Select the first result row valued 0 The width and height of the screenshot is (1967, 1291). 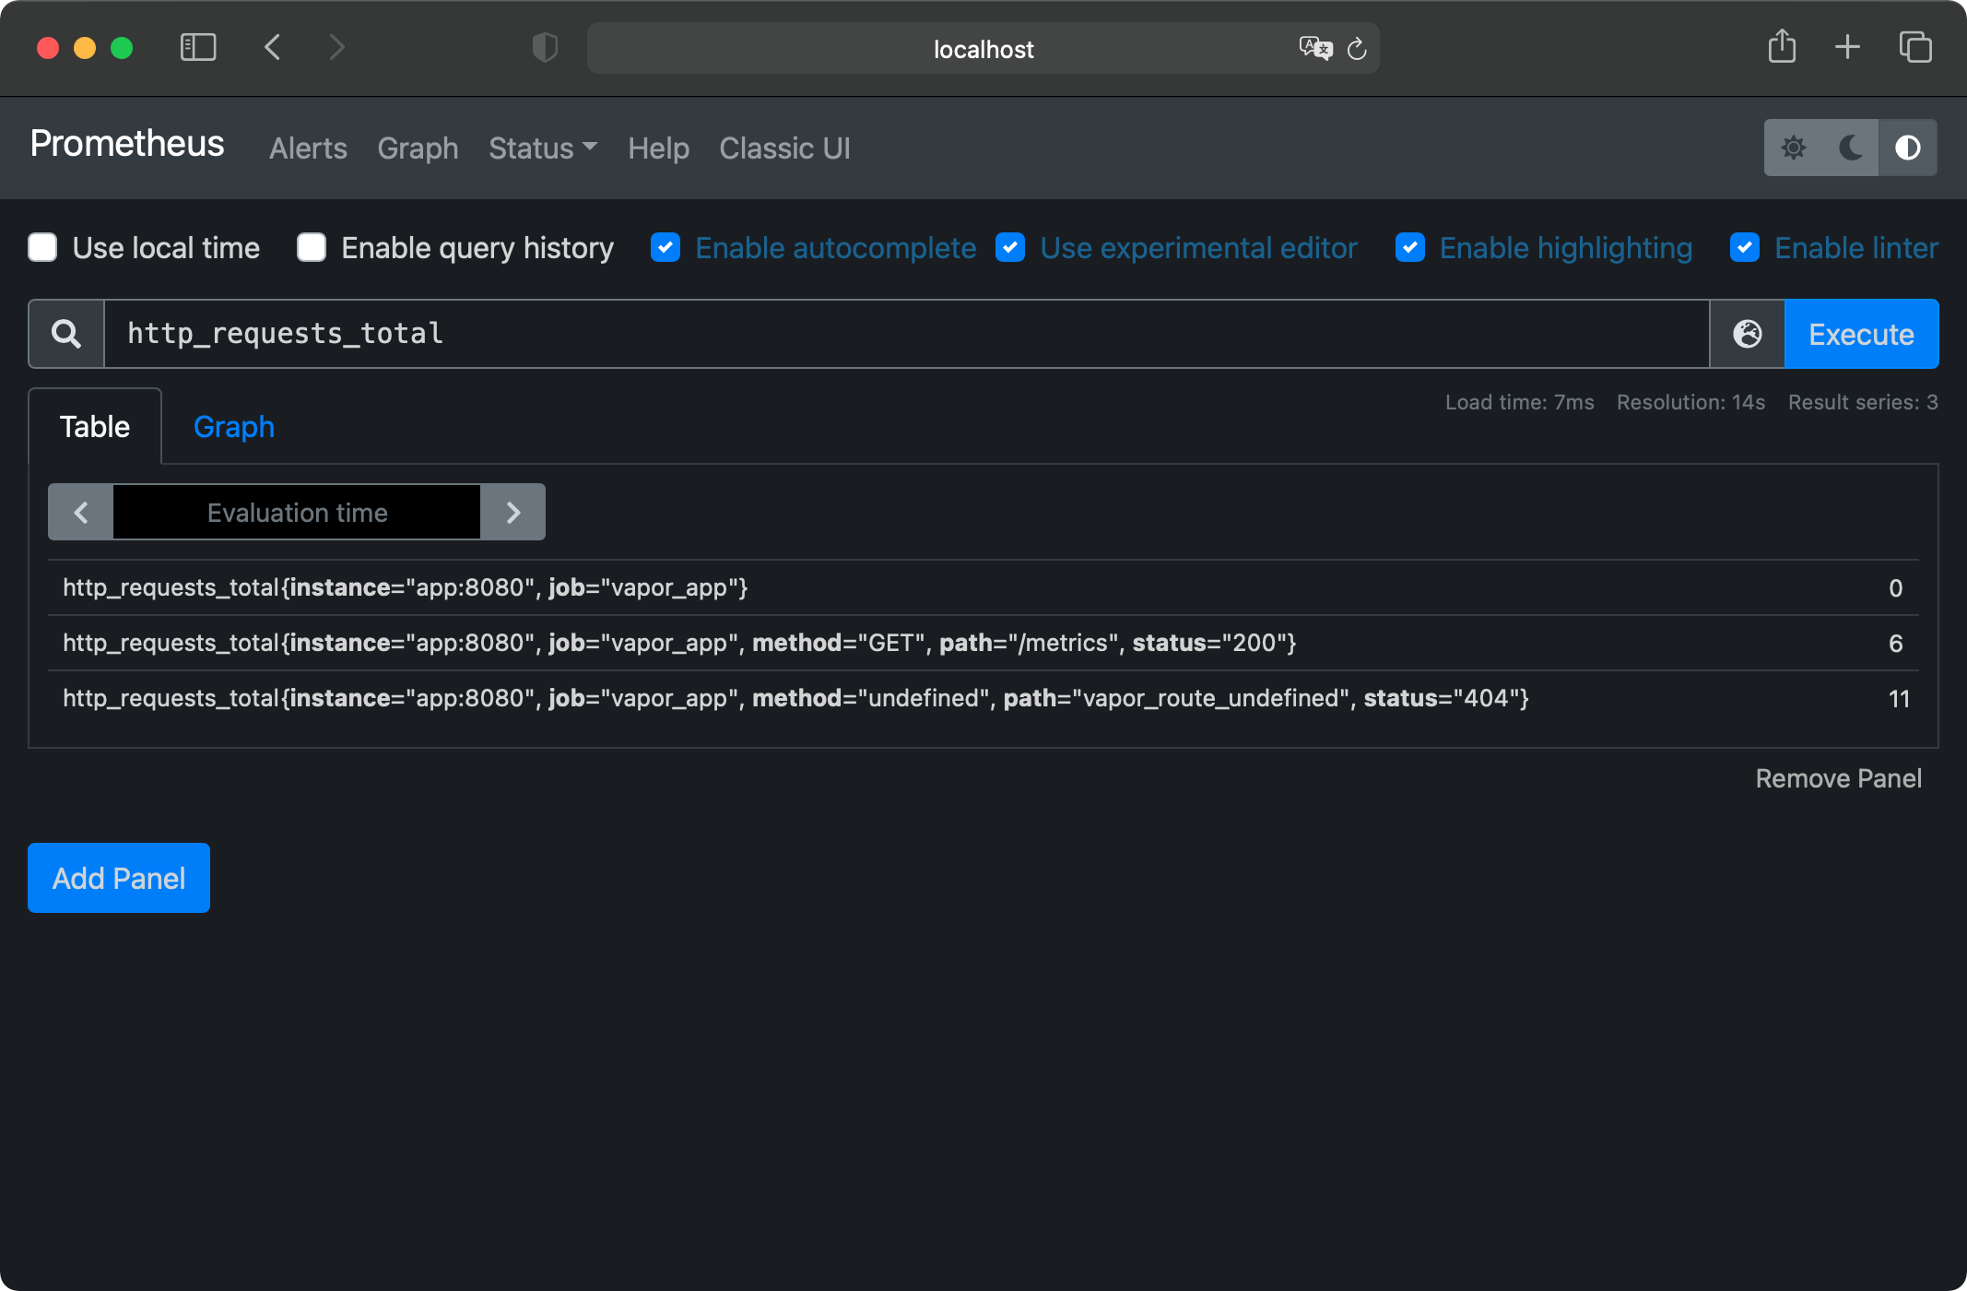(x=983, y=587)
